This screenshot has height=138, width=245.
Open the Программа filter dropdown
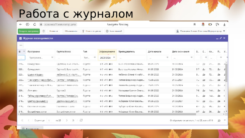(x=52, y=58)
